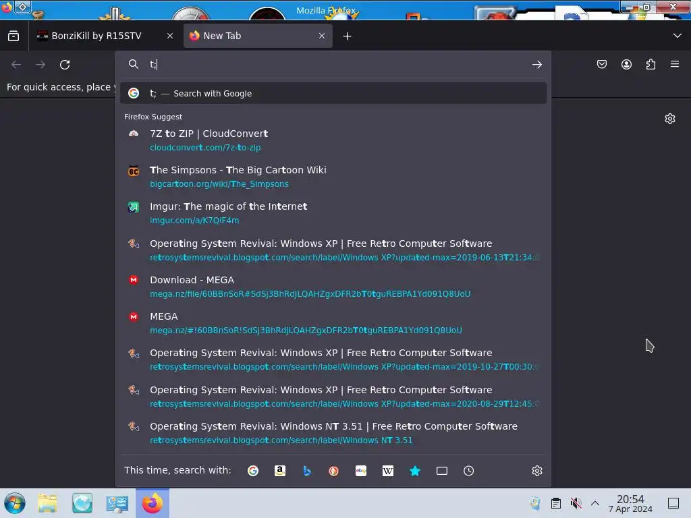Open the 7Z to ZIP CloudConvert suggestion
Screen dimensions: 691x518
(x=333, y=140)
